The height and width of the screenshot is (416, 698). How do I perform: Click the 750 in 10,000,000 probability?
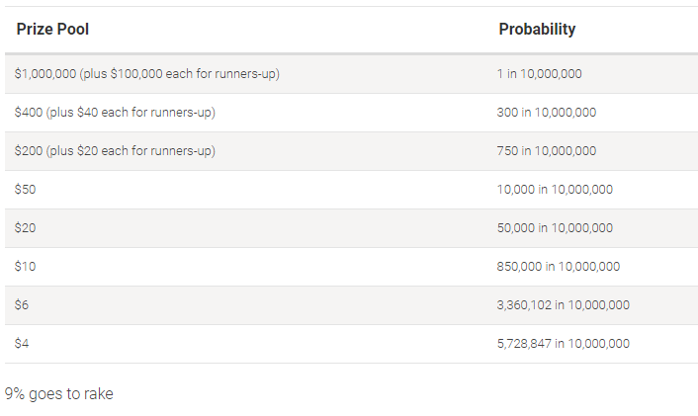pos(547,151)
